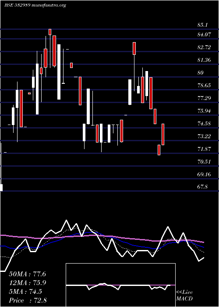Click the 70.51 price label

click(x=204, y=162)
